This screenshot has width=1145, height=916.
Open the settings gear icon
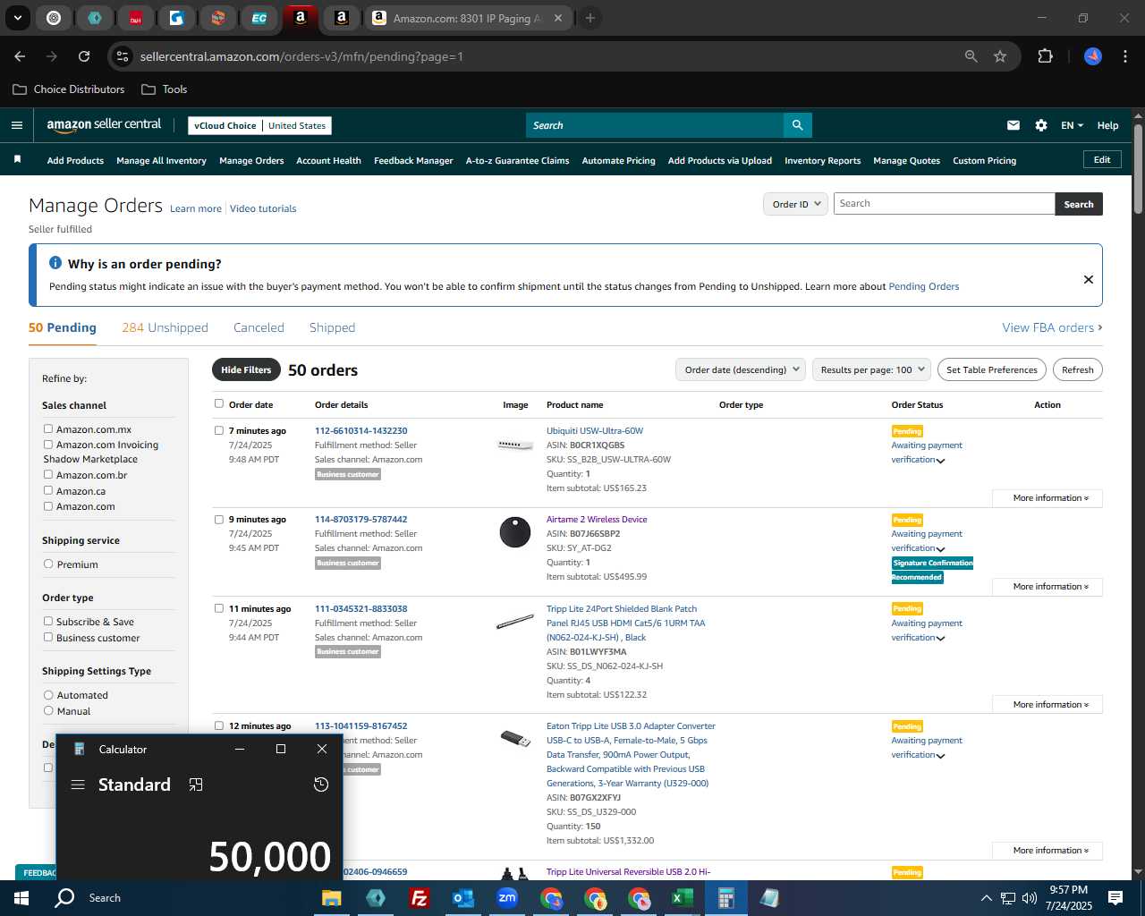point(1041,125)
